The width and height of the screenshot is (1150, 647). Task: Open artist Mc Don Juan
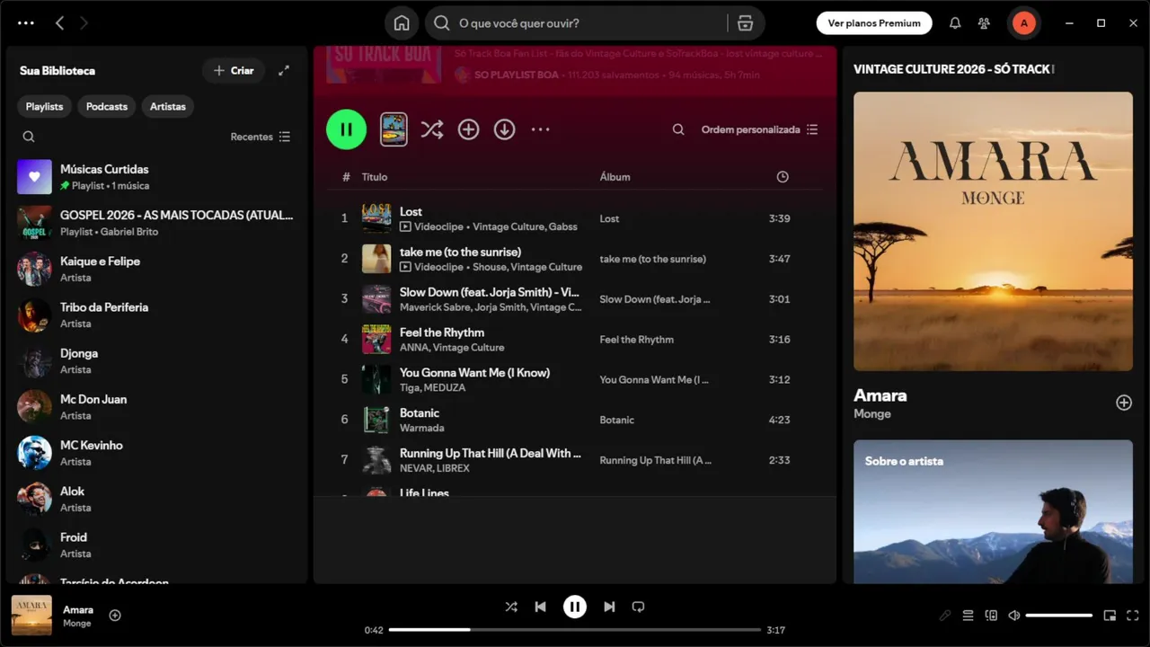156,407
